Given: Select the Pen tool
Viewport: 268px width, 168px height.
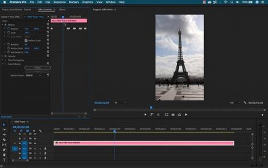Looking at the screenshot, I should [4, 150].
